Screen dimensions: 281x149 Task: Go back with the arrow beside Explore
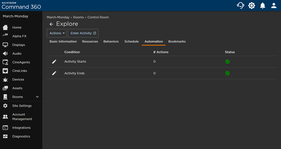pos(51,24)
